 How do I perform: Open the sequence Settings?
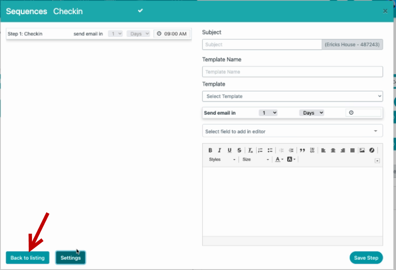[x=70, y=258]
